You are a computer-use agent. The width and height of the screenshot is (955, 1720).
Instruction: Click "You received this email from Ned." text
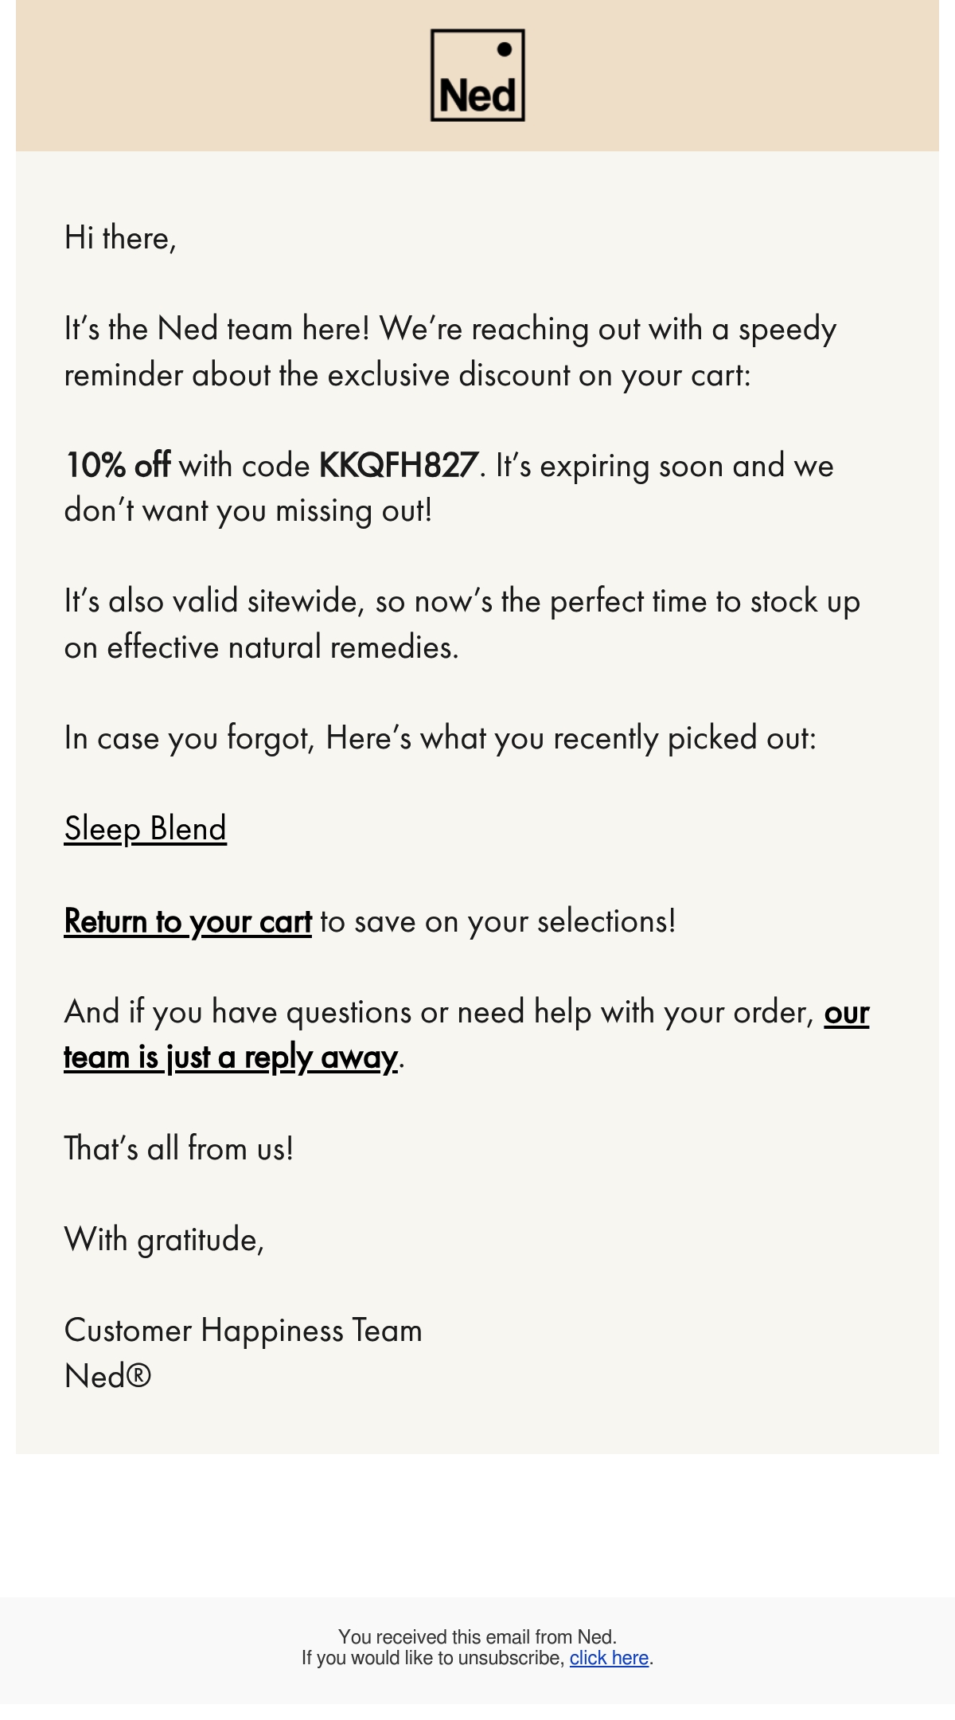[477, 1637]
